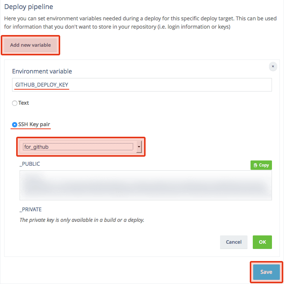Click the Deploy pipeline heading
The width and height of the screenshot is (284, 284).
(x=28, y=6)
